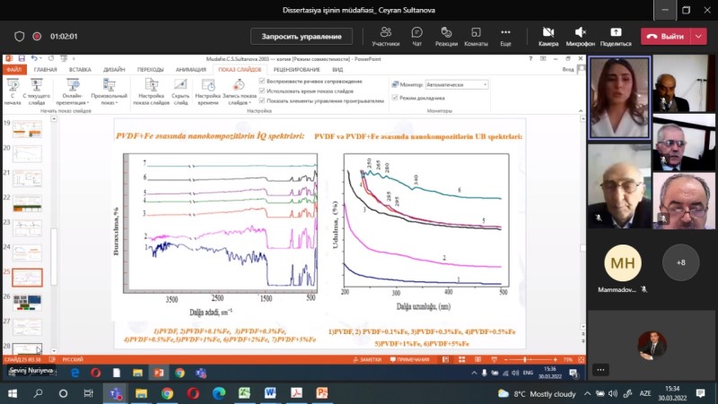
Task: Switch to reading view icon
Action: click(477, 360)
